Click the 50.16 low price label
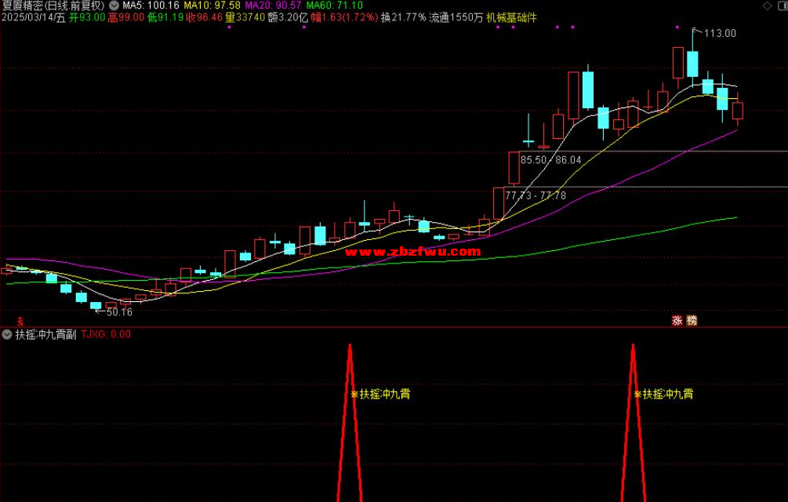 [120, 312]
